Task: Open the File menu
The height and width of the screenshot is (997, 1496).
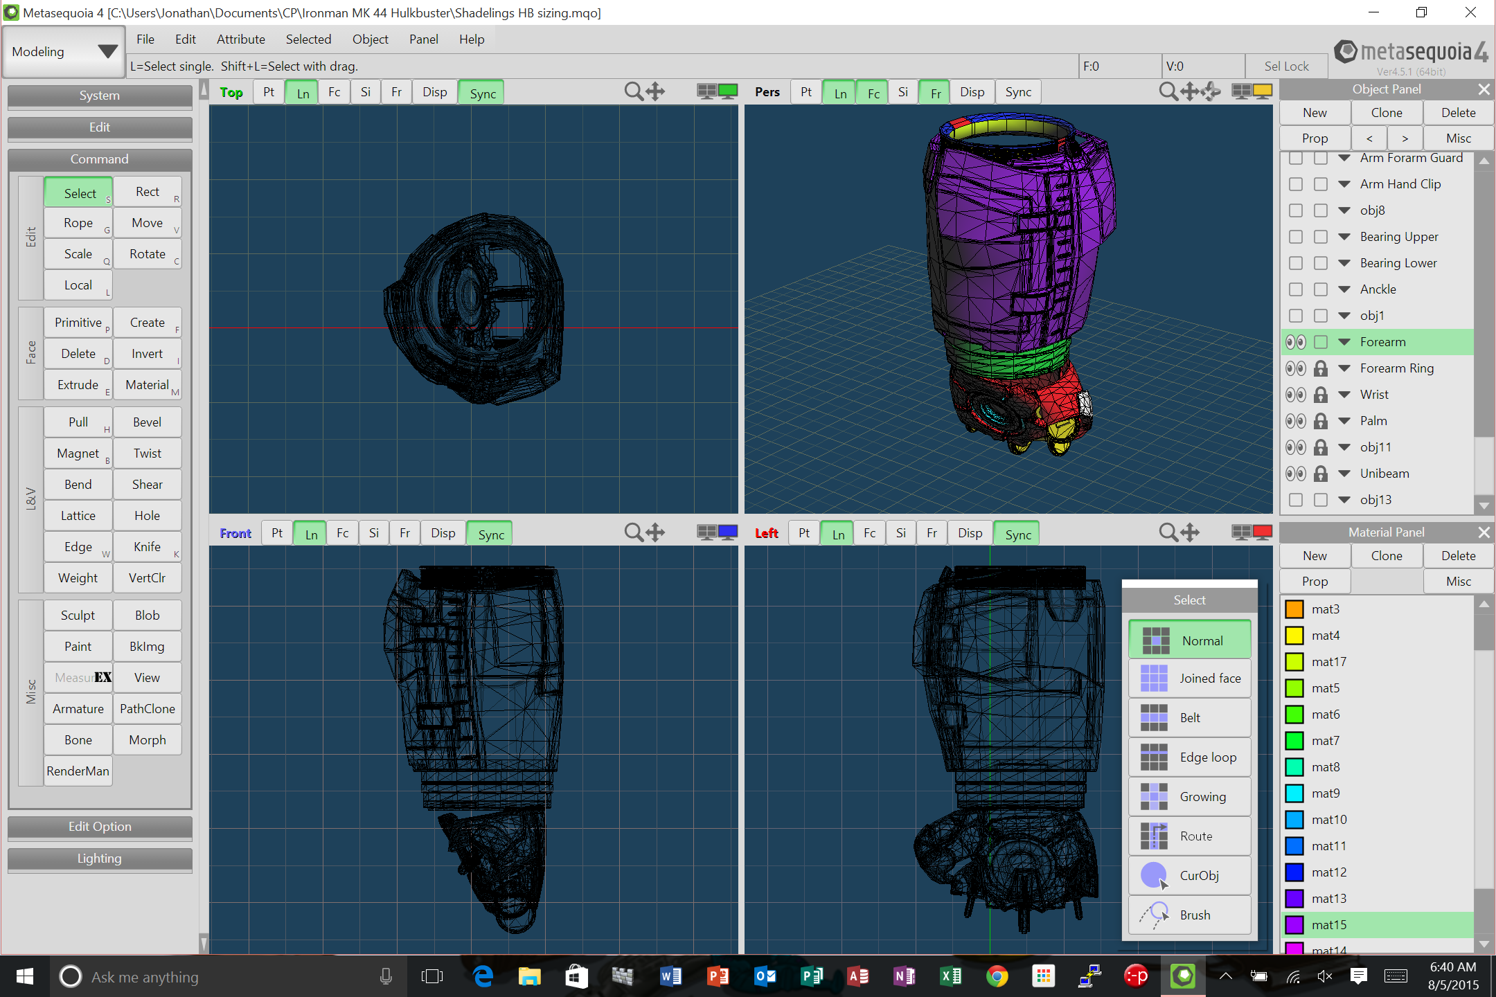Action: [x=145, y=39]
